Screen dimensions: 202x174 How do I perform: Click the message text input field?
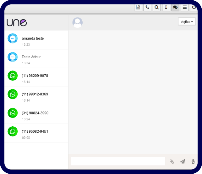[x=118, y=161]
